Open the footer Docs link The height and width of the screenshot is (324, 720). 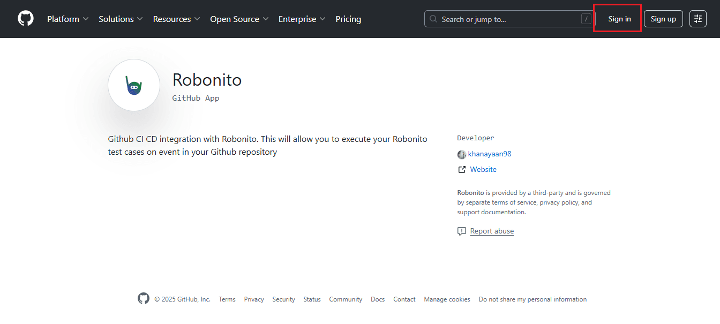click(378, 299)
